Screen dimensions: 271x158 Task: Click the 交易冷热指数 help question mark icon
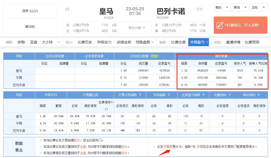coord(140,95)
